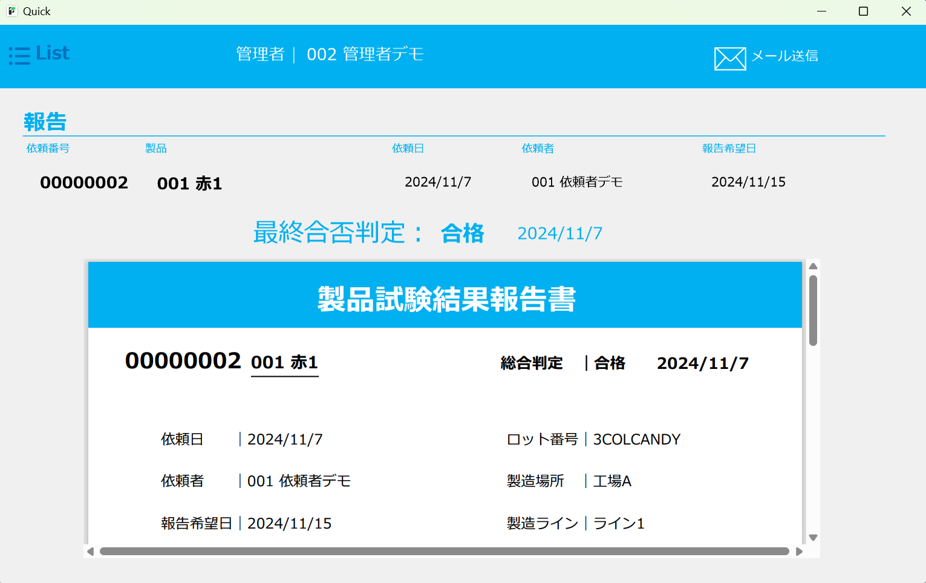Viewport: 926px width, 583px height.
Task: Click the 製品試験結果報告書 report title banner
Action: click(x=445, y=298)
